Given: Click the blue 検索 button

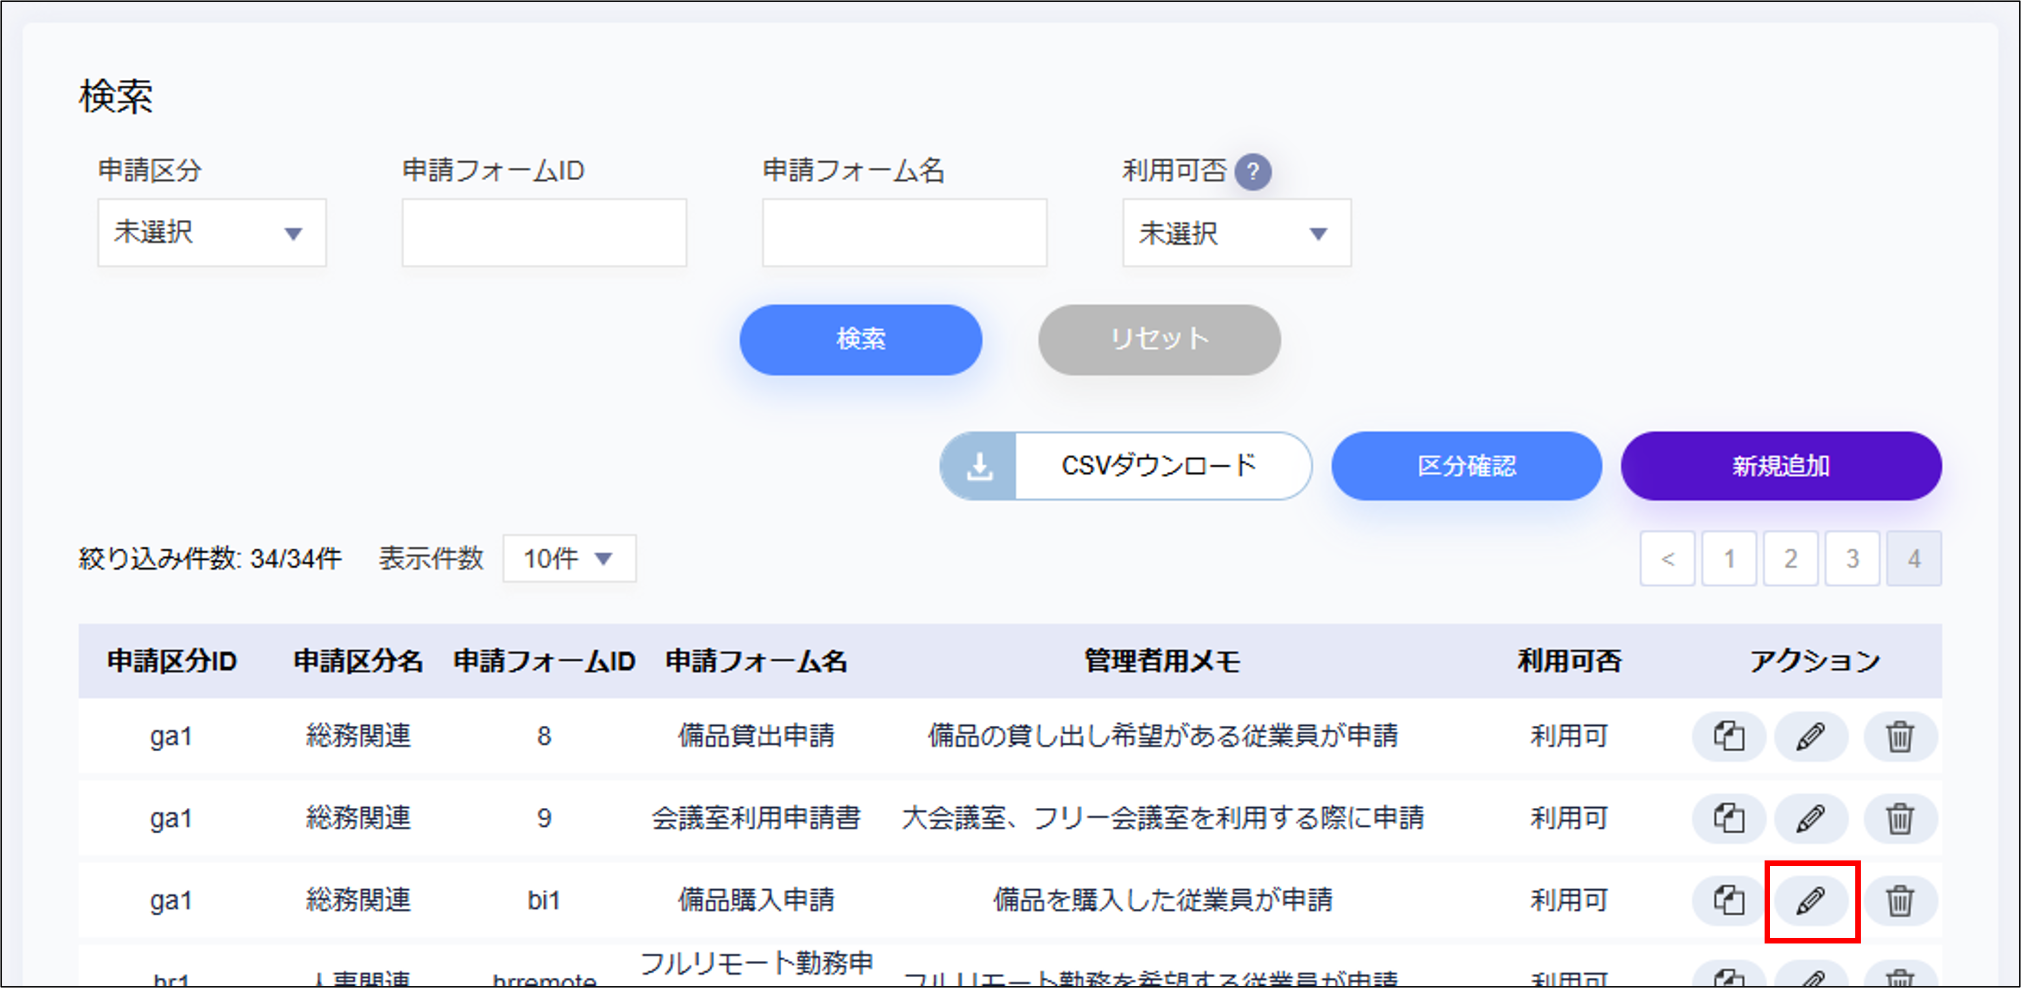Looking at the screenshot, I should pyautogui.click(x=860, y=339).
